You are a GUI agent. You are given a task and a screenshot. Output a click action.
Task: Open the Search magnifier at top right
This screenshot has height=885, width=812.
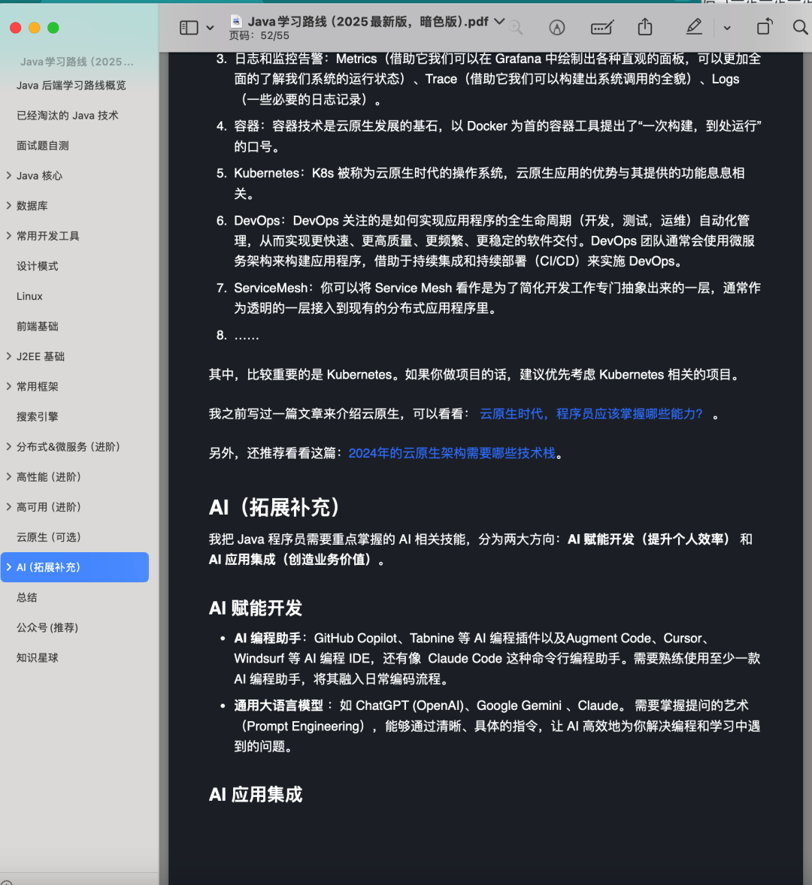(800, 27)
